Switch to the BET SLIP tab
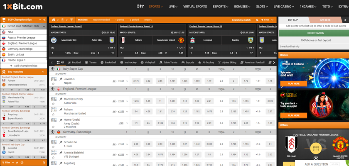This screenshot has height=166, width=349. (x=293, y=20)
